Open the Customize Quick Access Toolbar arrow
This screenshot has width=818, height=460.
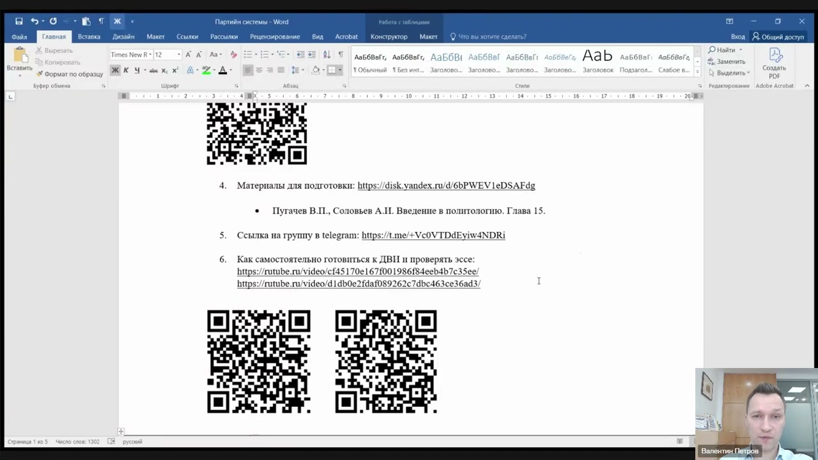pos(132,22)
